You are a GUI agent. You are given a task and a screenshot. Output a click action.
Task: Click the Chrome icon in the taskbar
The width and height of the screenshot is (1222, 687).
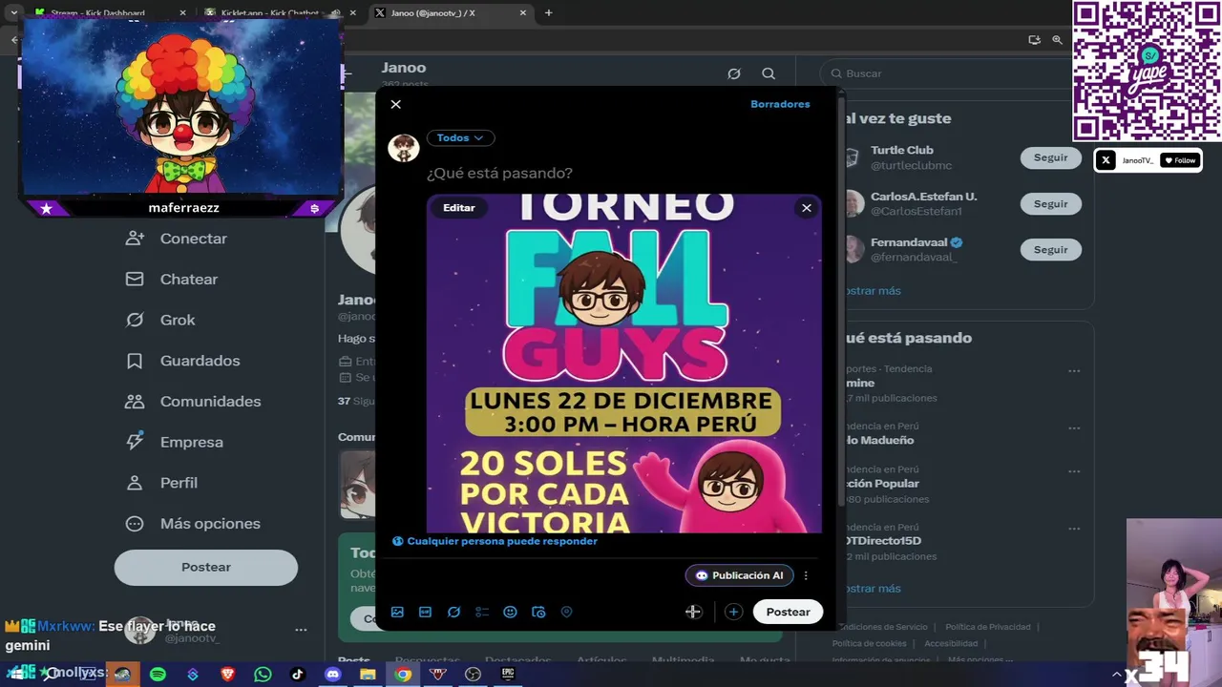pos(403,675)
